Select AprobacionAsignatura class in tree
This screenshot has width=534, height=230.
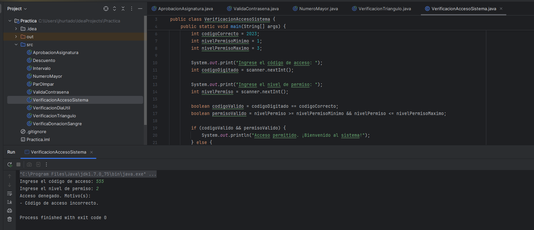point(56,52)
